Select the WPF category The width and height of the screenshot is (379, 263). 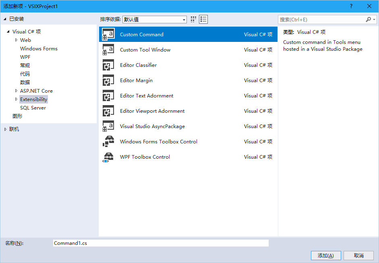click(x=25, y=57)
